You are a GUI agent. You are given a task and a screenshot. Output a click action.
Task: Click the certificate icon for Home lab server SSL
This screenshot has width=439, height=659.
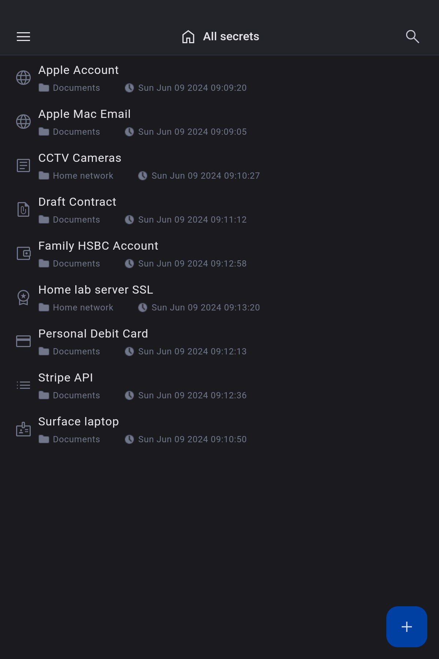pyautogui.click(x=23, y=297)
